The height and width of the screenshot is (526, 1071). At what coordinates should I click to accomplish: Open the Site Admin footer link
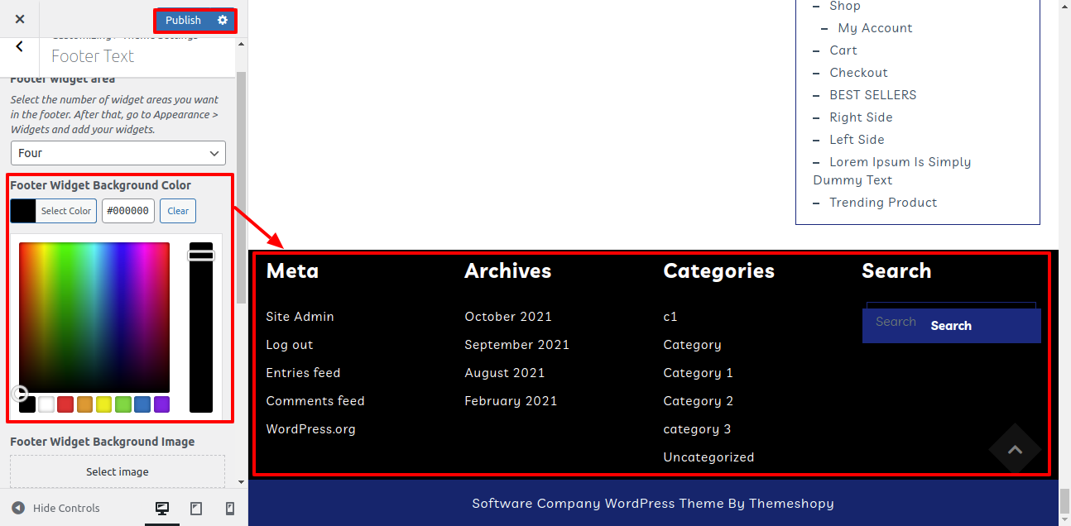(300, 317)
